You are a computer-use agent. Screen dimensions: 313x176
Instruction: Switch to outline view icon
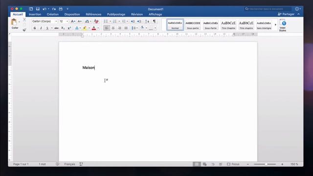click(x=213, y=164)
